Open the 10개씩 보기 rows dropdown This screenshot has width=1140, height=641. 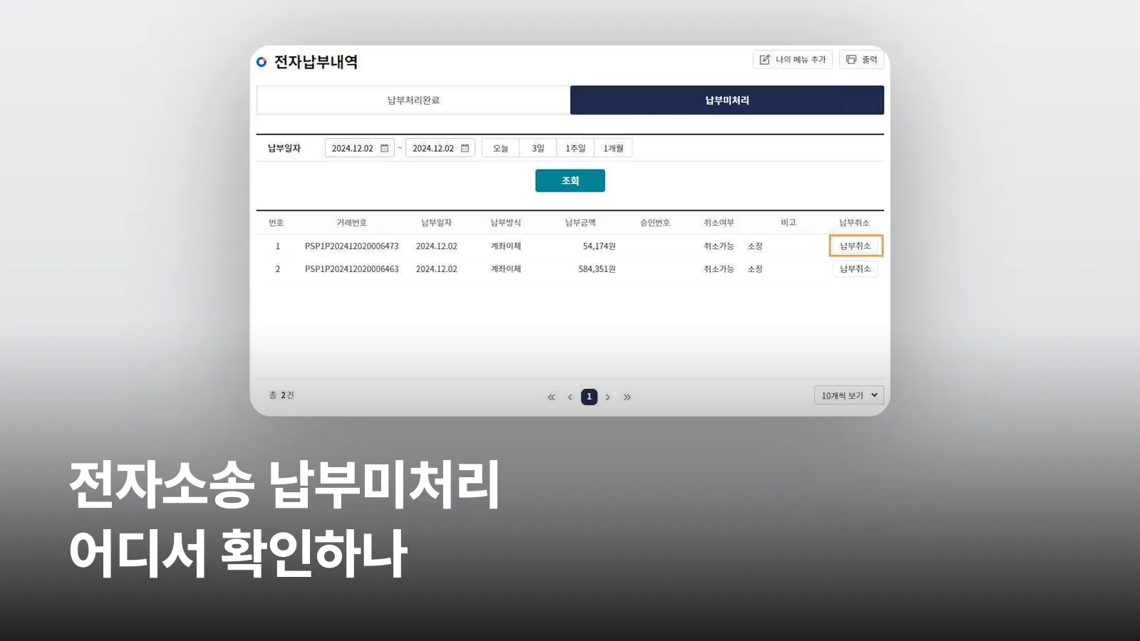pyautogui.click(x=849, y=395)
